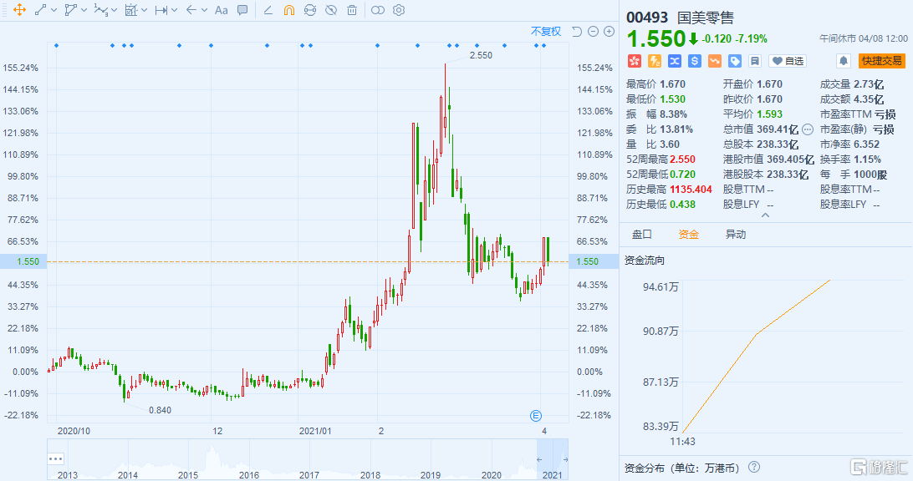The width and height of the screenshot is (913, 481).
Task: Zoom out chart with minus icon
Action: coord(593,32)
